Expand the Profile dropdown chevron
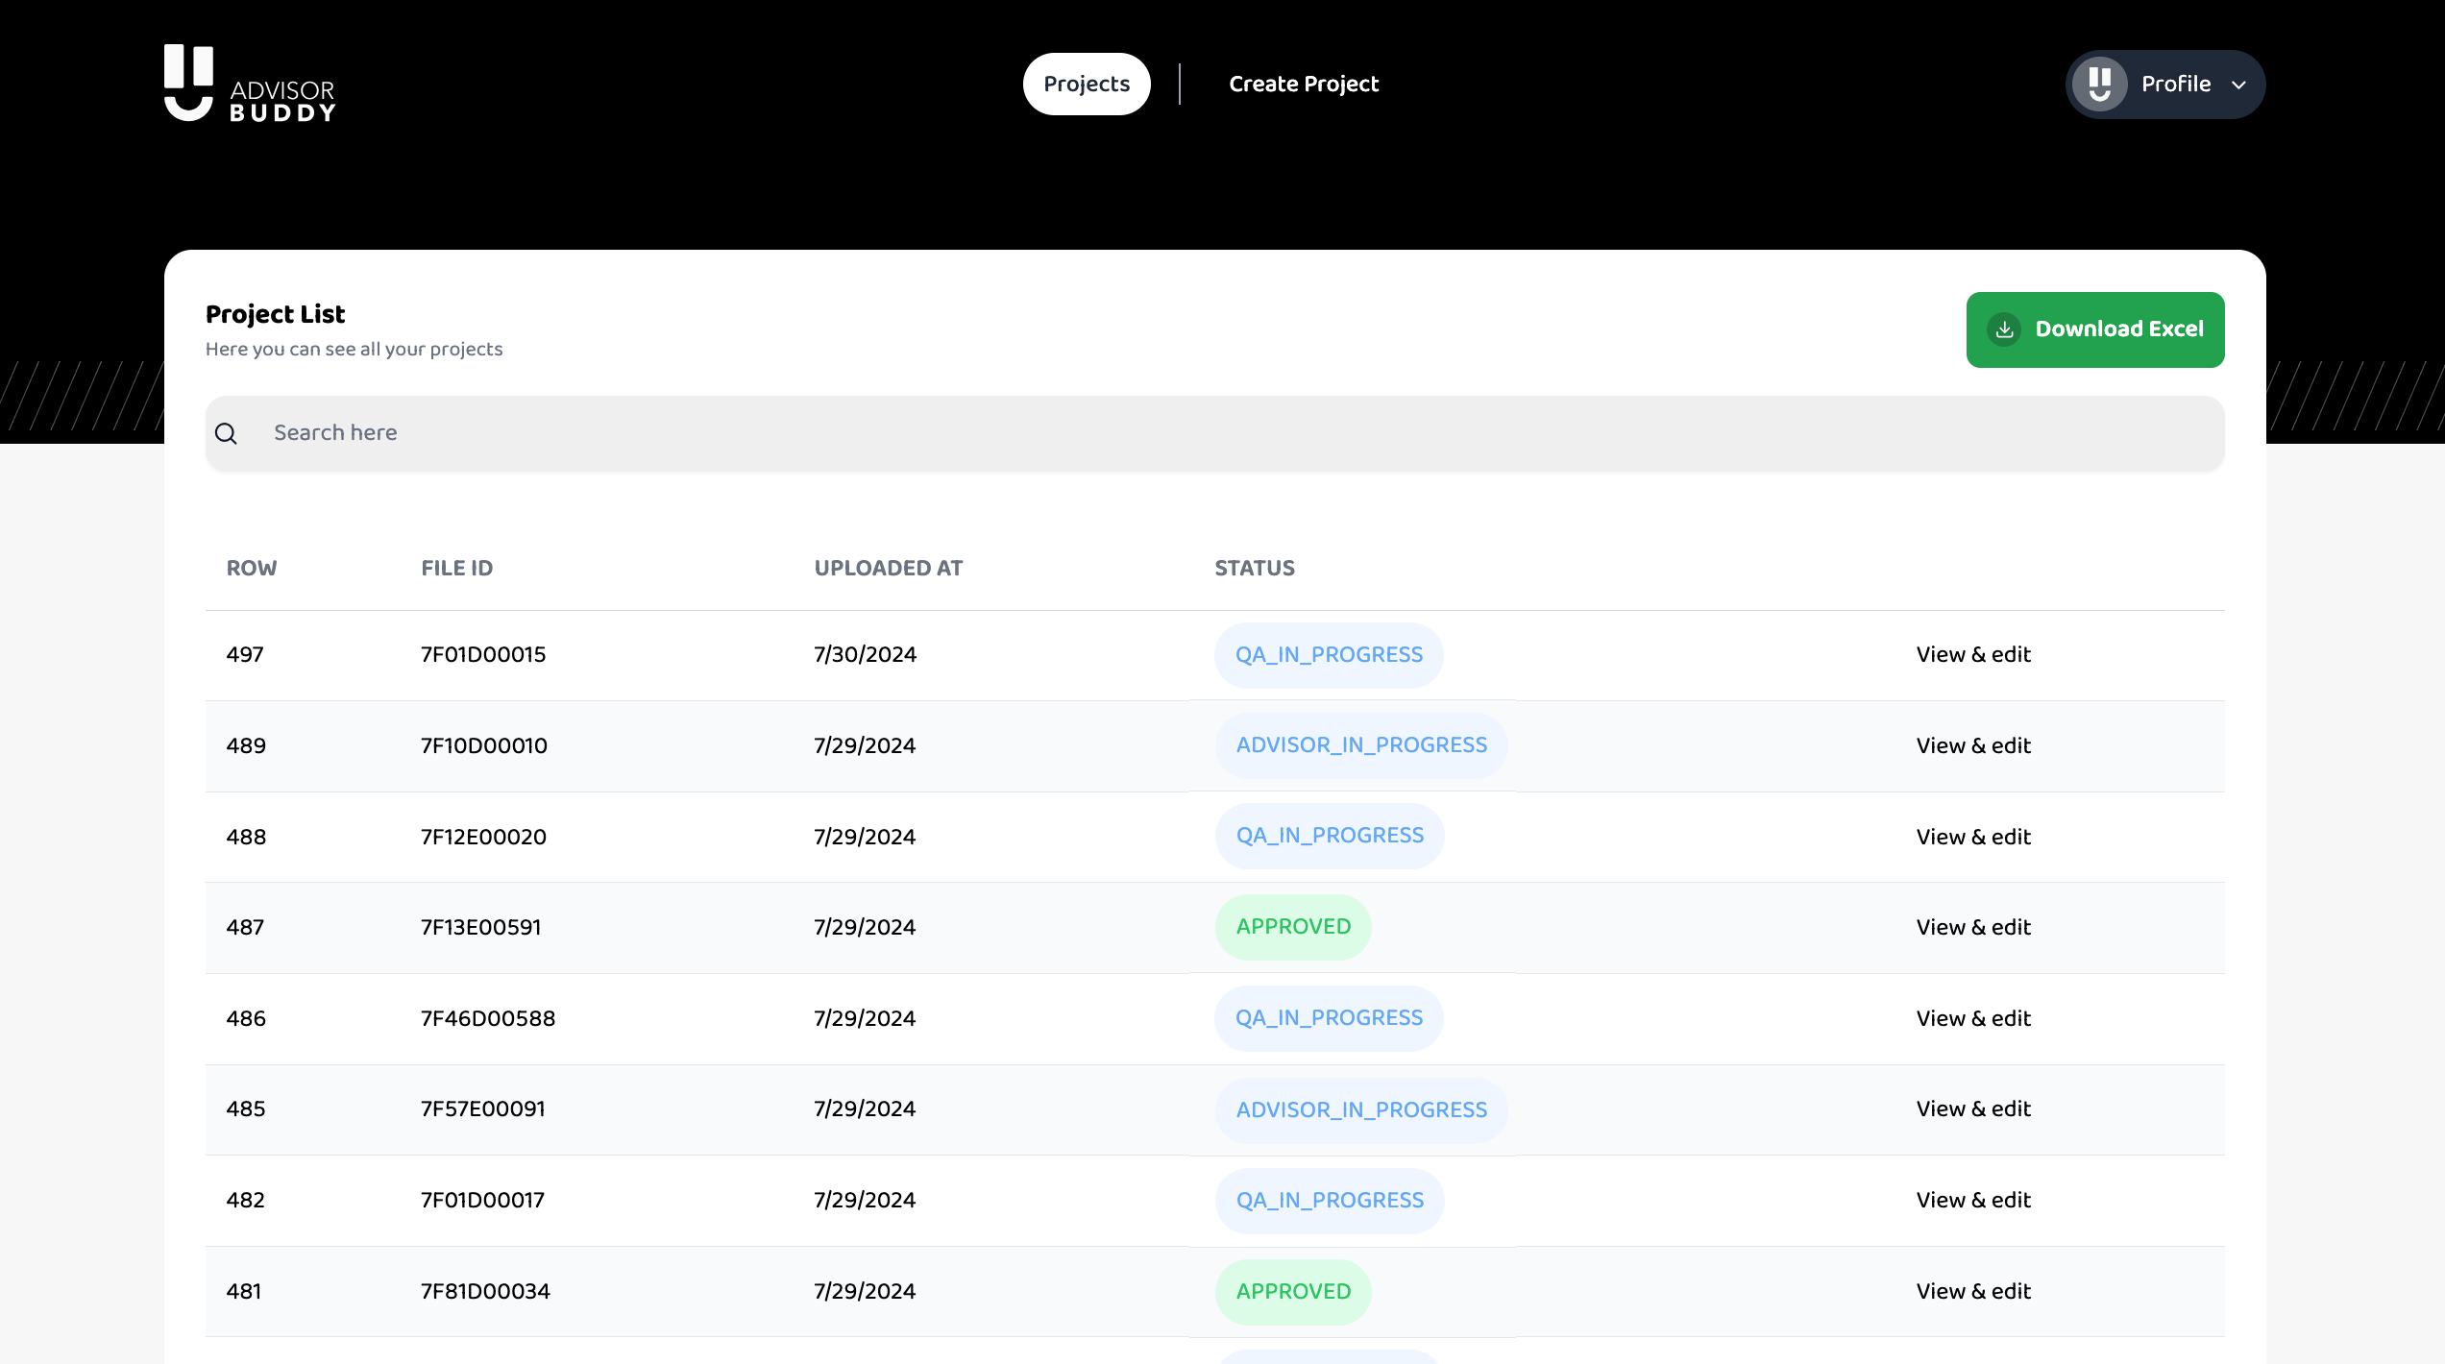The image size is (2445, 1364). coord(2238,85)
